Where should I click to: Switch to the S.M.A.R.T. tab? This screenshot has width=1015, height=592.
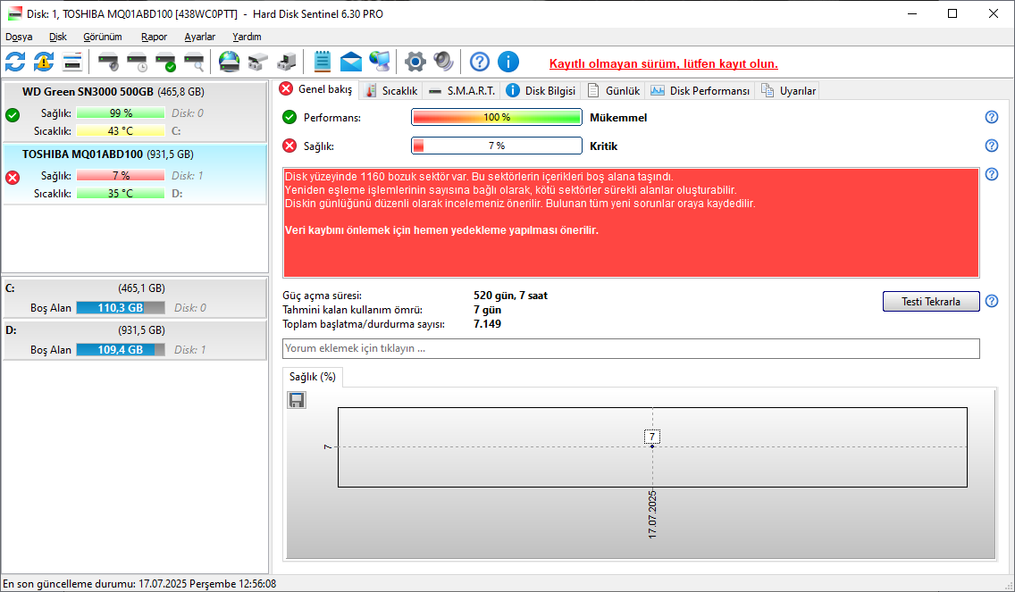click(462, 90)
